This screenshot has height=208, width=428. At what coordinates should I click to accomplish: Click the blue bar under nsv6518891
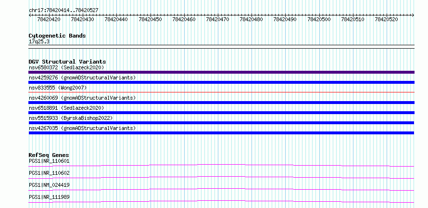(x=221, y=113)
